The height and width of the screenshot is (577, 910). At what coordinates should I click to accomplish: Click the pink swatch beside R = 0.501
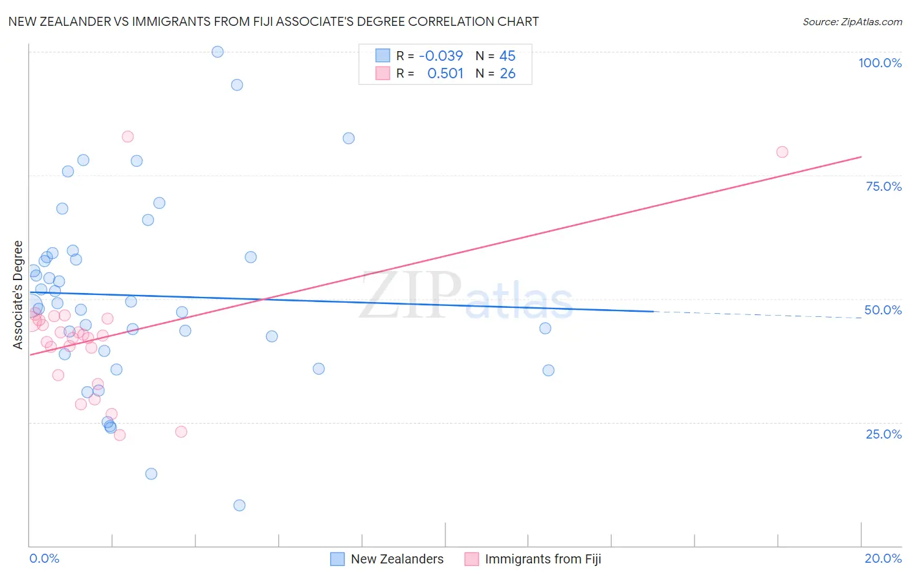[x=383, y=73]
